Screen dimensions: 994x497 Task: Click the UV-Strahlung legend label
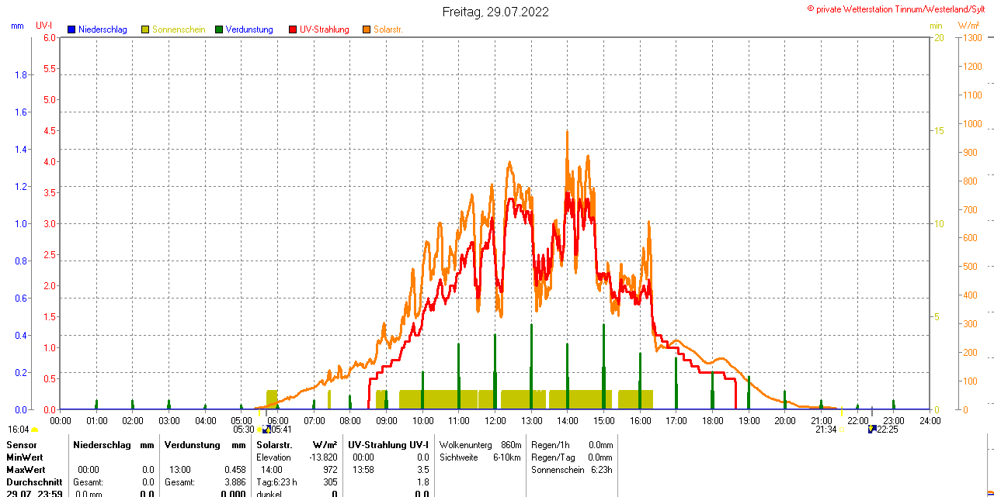click(325, 29)
